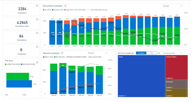Screen dimensions: 192x102
Task: Open help icon on Employees card
Action: [37, 6]
